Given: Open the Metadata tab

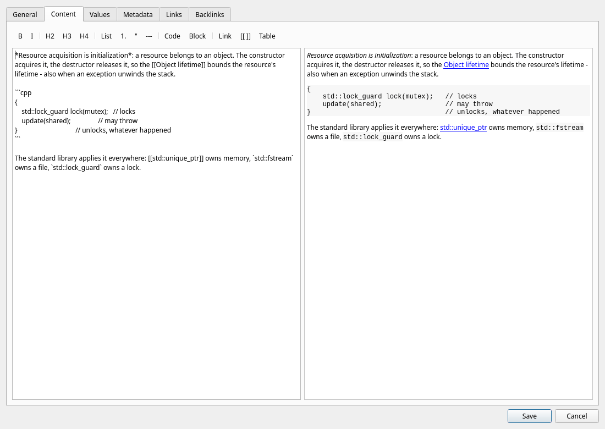Looking at the screenshot, I should [137, 15].
